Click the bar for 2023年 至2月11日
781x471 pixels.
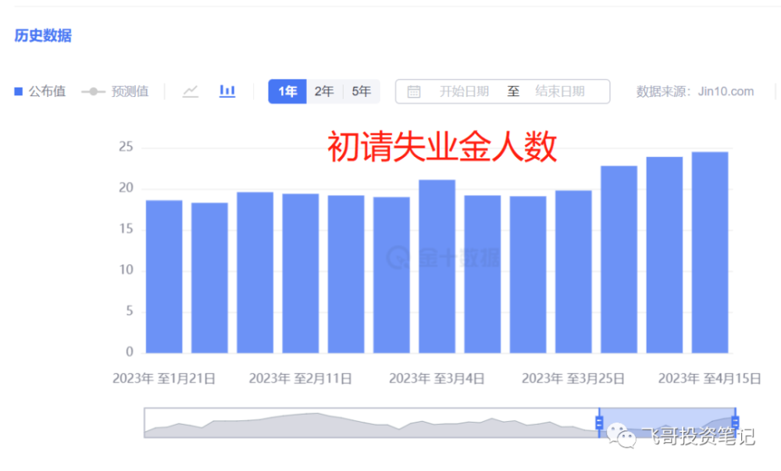(x=301, y=273)
